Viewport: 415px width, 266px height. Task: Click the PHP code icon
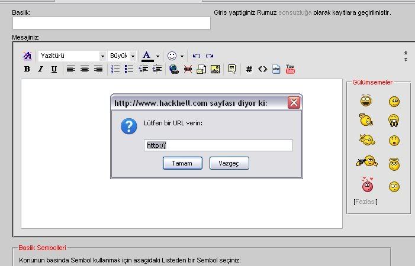[276, 69]
